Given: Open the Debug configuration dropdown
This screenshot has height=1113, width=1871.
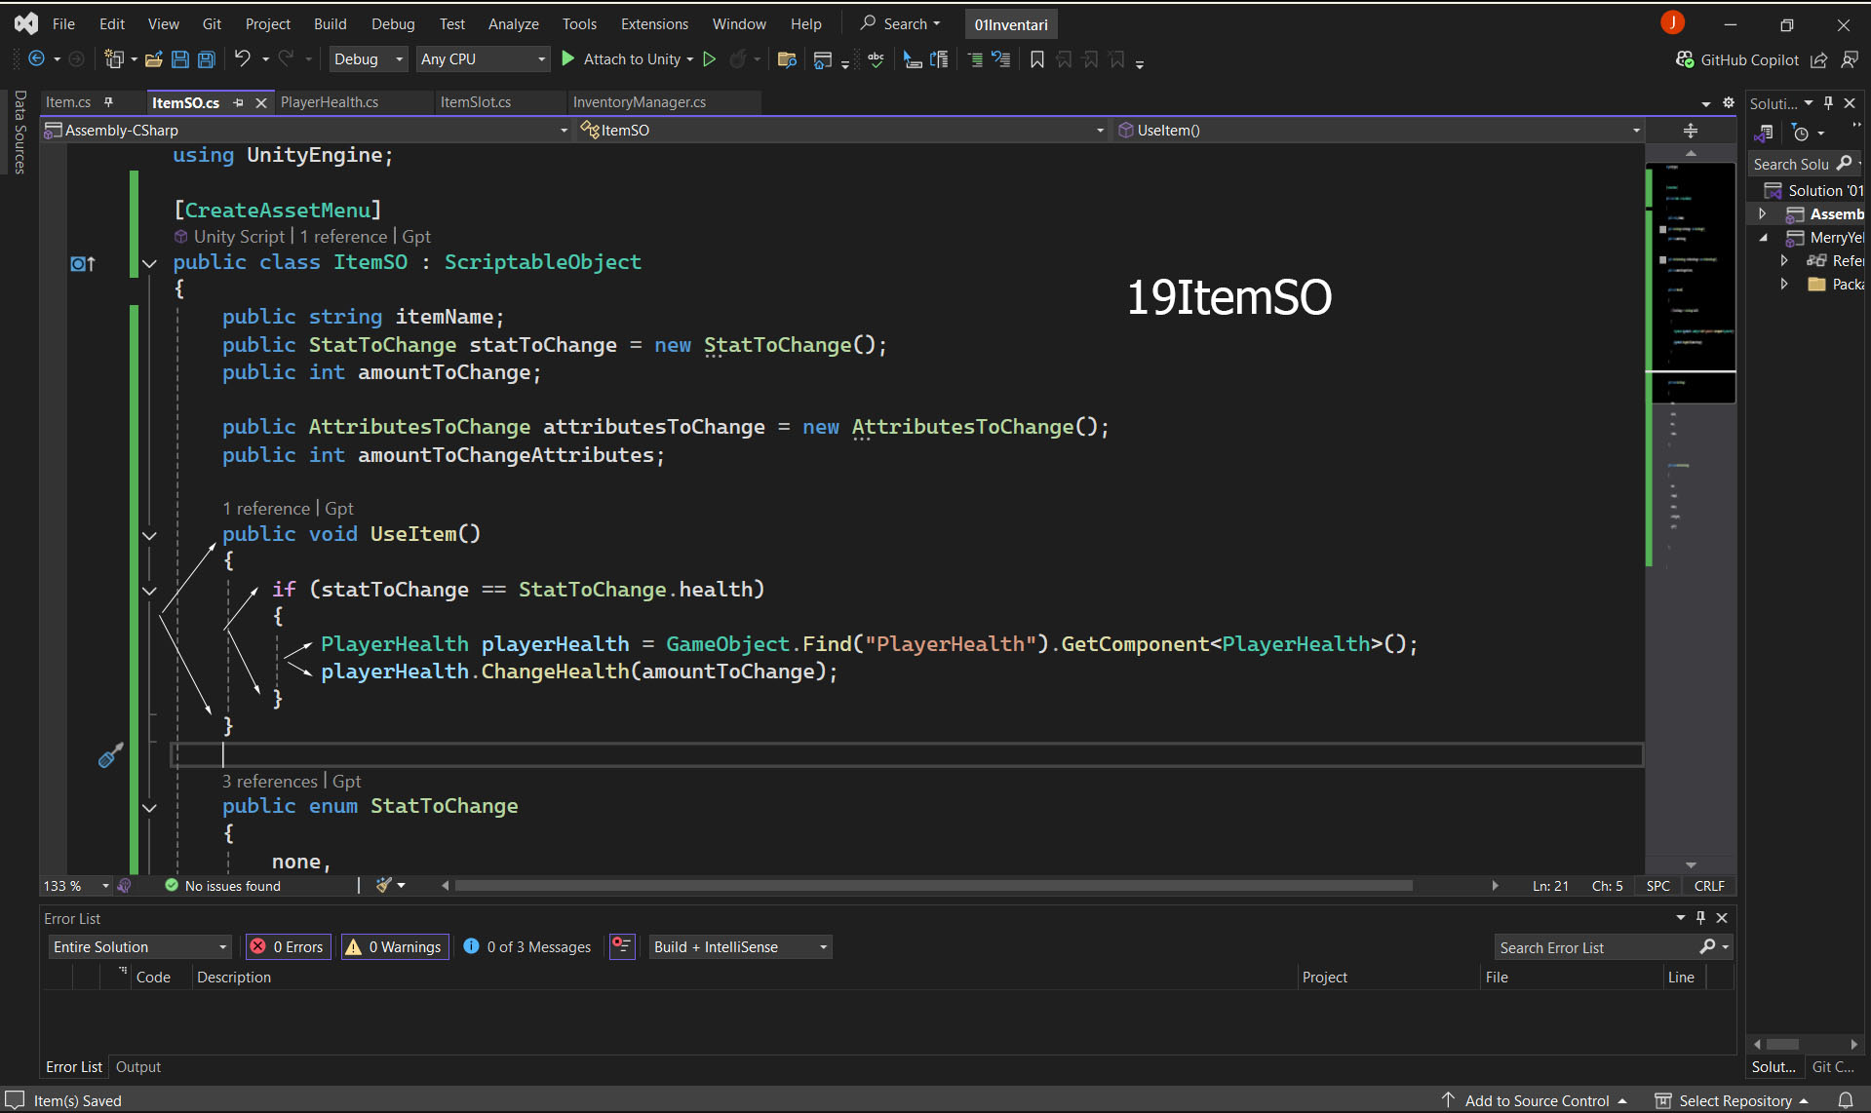Looking at the screenshot, I should tap(368, 59).
